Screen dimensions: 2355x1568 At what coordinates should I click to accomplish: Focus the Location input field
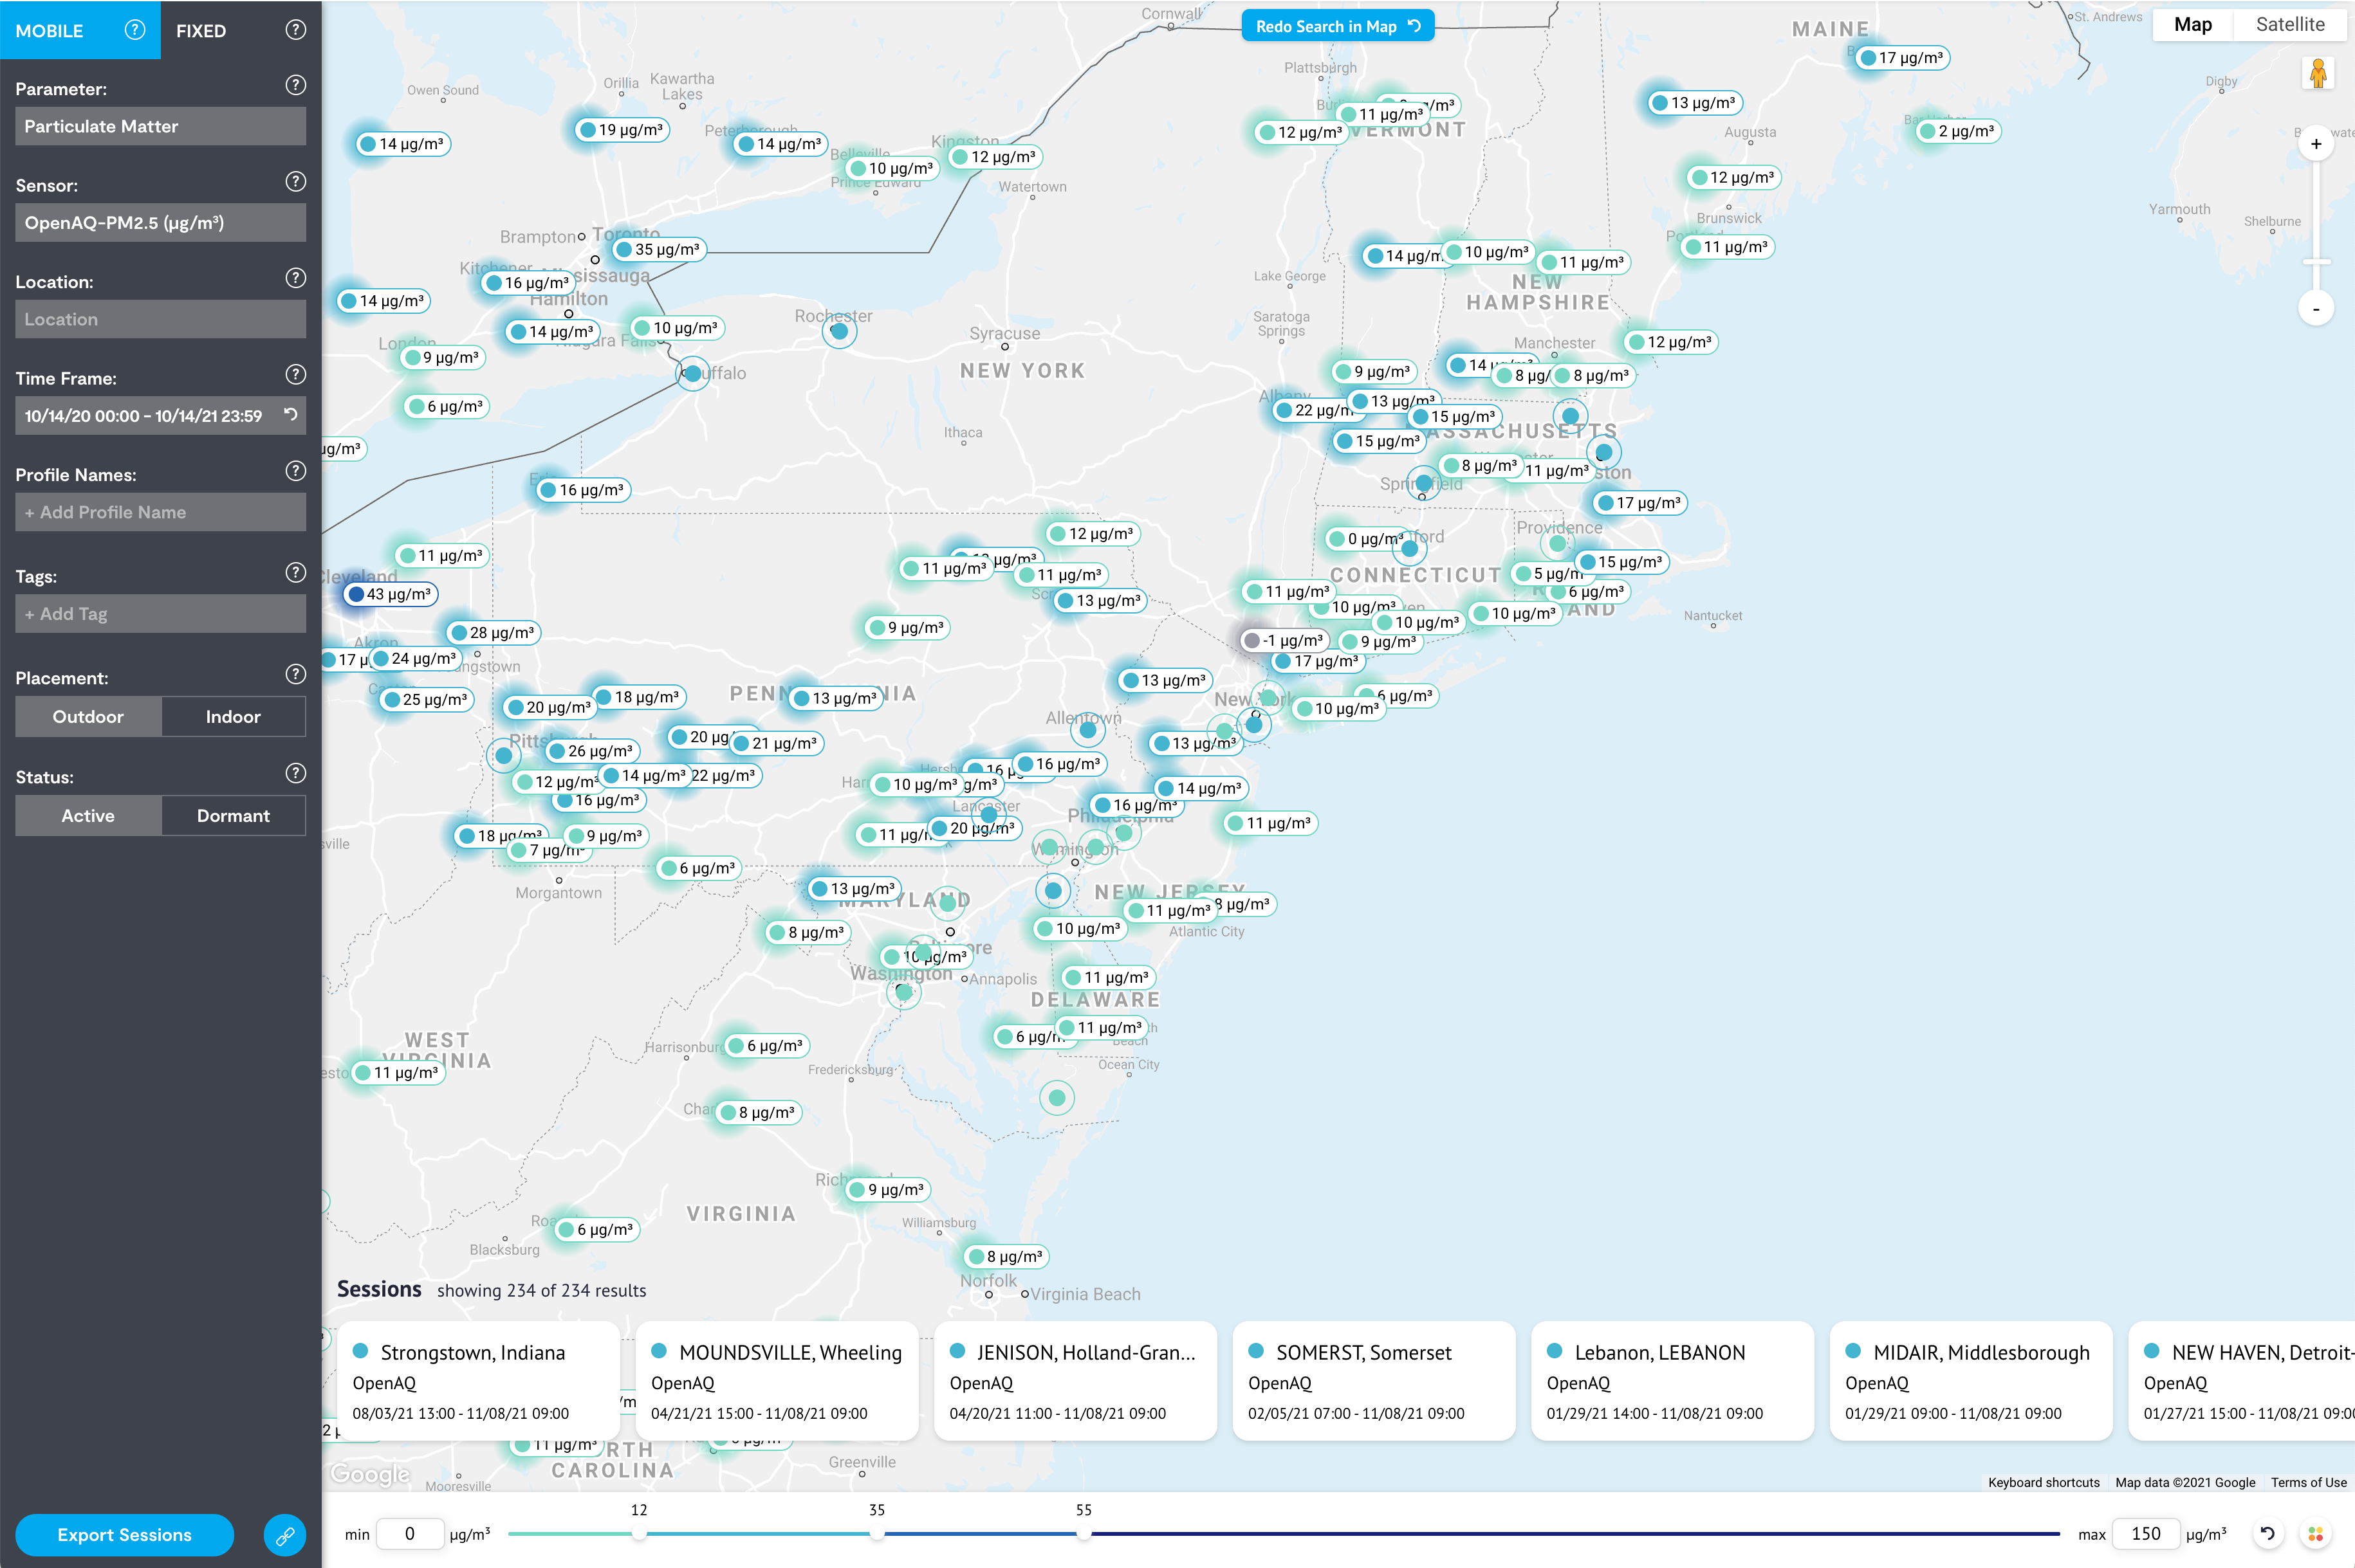click(160, 319)
